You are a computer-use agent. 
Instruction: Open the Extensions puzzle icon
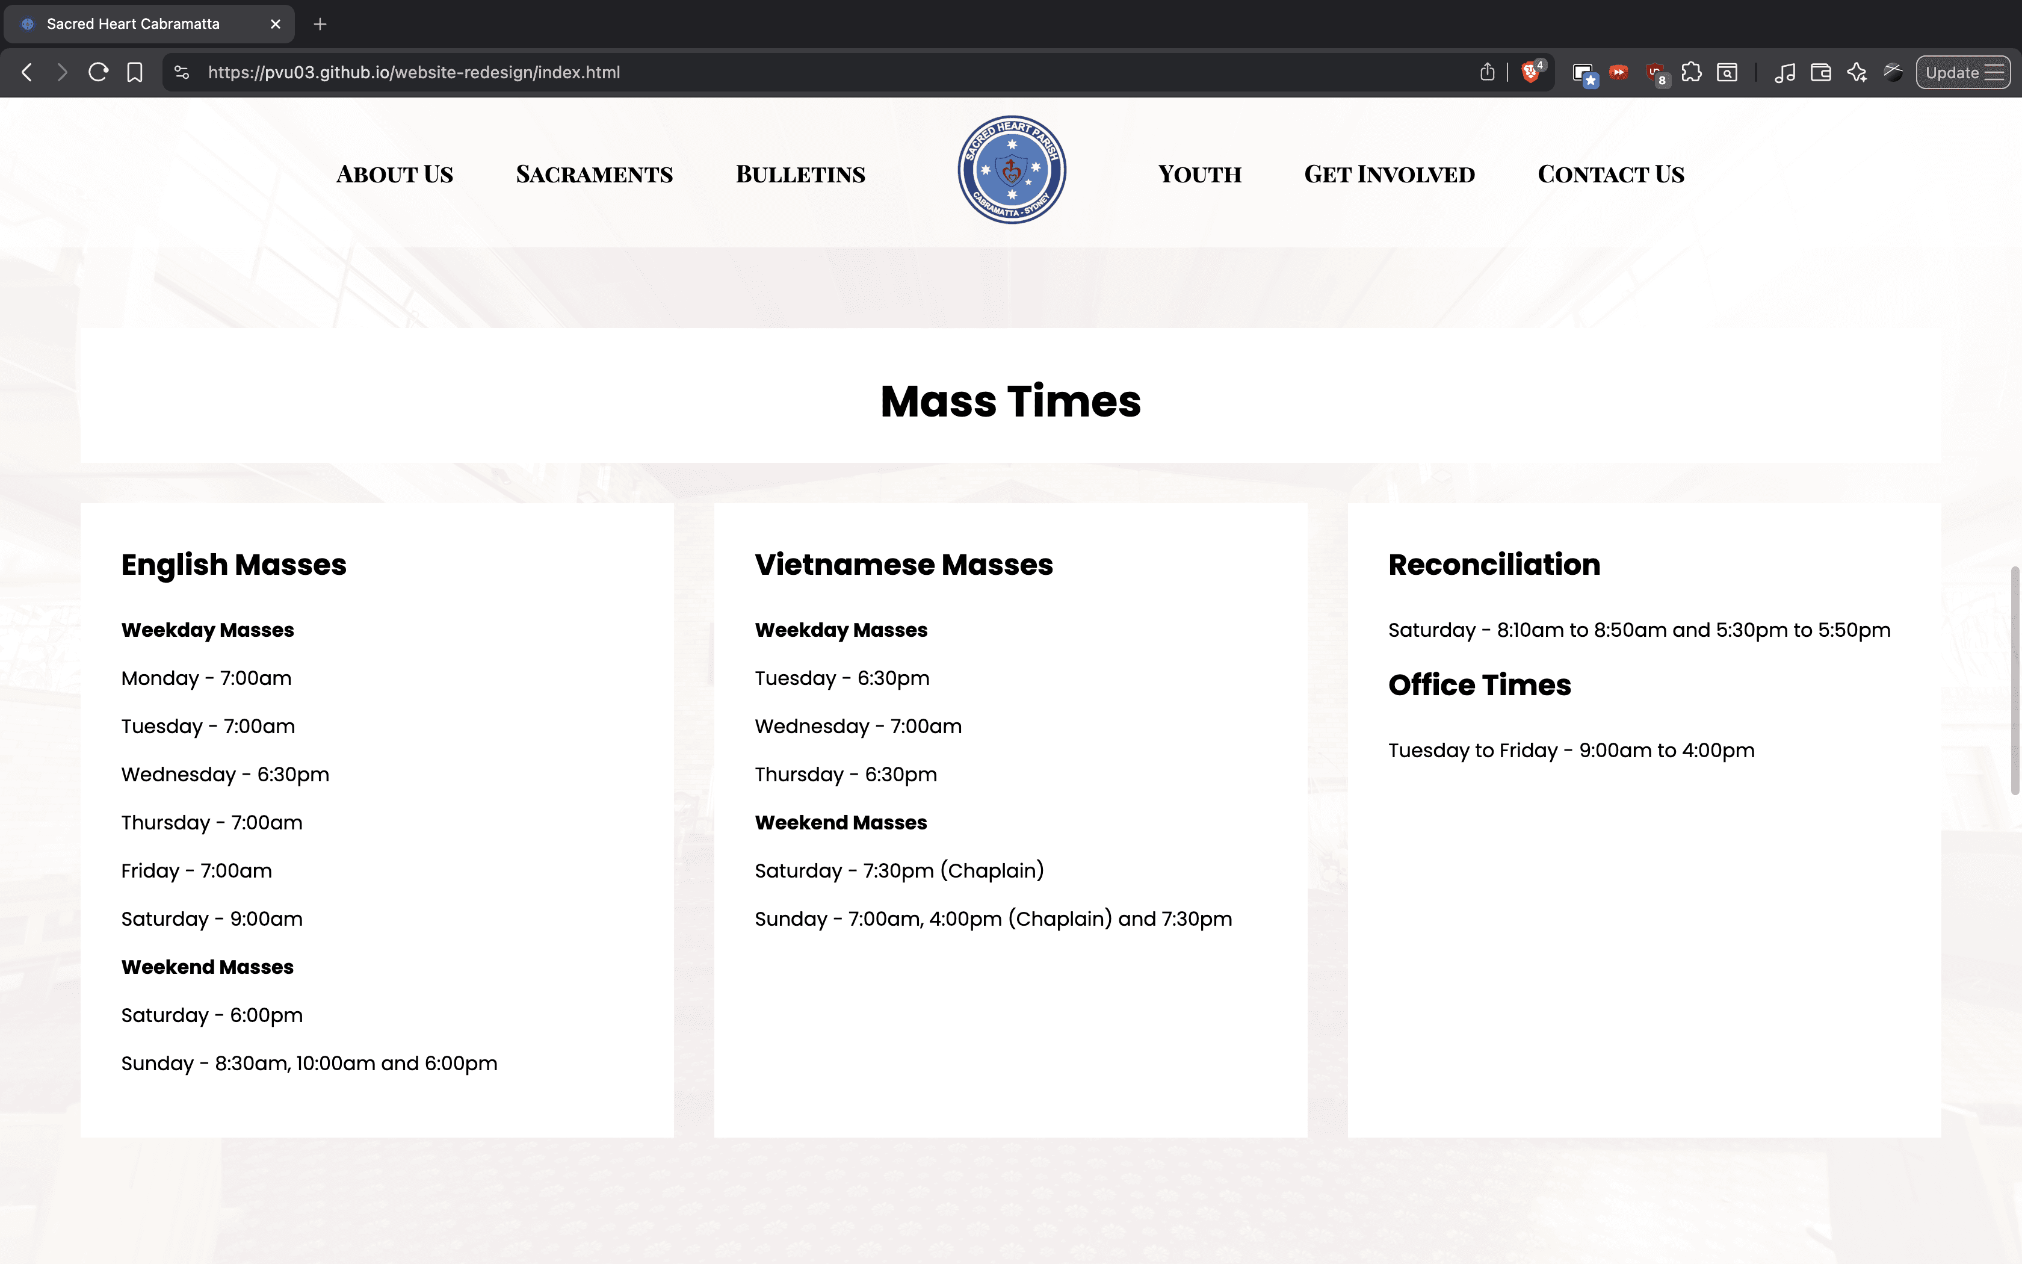click(x=1691, y=73)
